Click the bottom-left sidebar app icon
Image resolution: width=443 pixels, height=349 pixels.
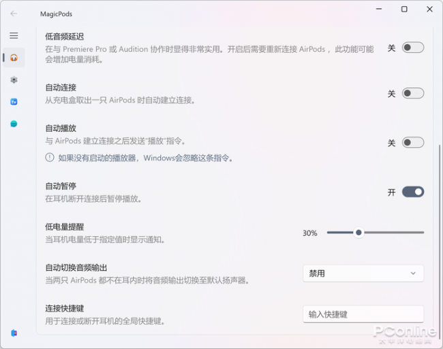pos(14,333)
